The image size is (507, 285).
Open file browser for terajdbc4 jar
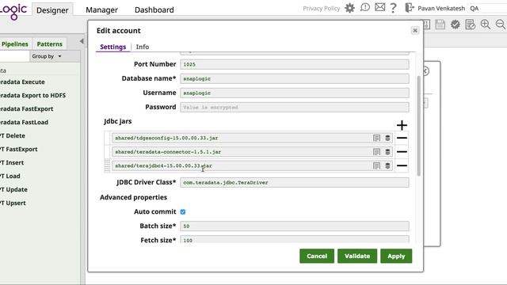pyautogui.click(x=387, y=165)
